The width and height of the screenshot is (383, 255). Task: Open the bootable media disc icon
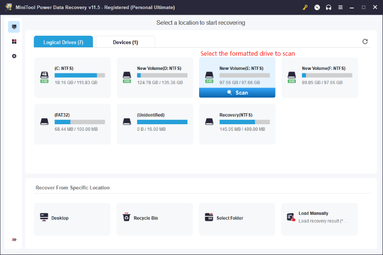tap(317, 8)
